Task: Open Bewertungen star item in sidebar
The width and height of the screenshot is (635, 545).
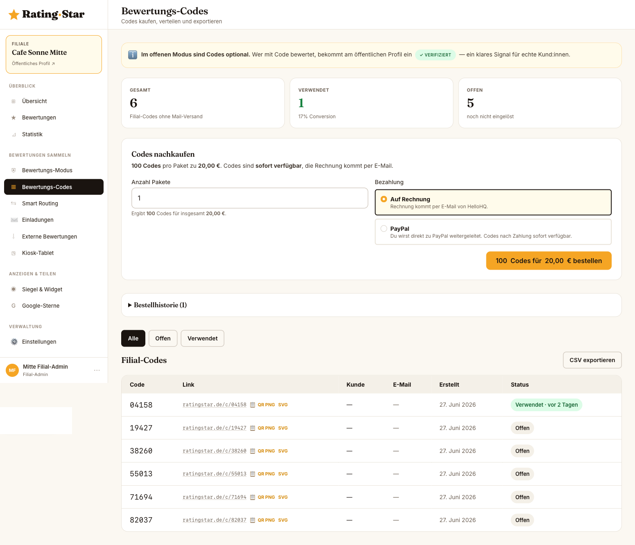Action: coord(54,117)
